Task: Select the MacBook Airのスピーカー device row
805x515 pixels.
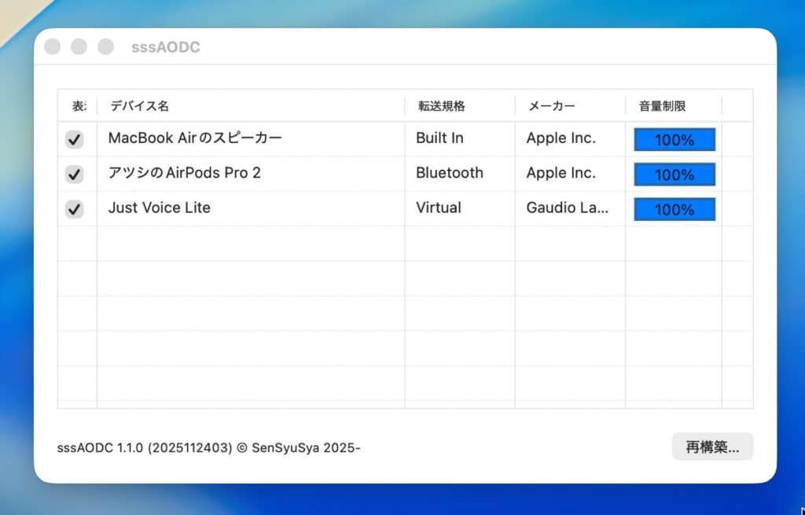Action: [x=195, y=138]
